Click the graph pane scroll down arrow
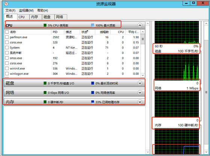Image resolution: width=210 pixels, height=156 pixels. point(206,152)
